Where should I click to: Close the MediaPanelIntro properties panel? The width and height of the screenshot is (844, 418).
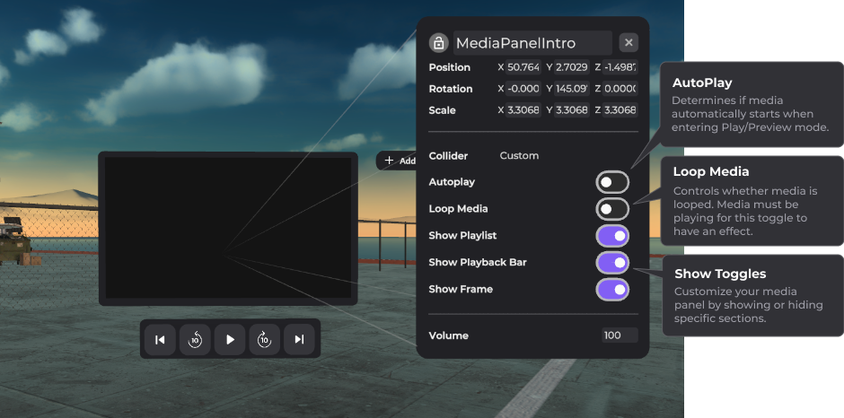coord(629,42)
